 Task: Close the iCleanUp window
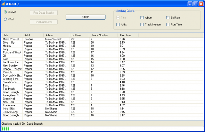(x=201, y=4)
